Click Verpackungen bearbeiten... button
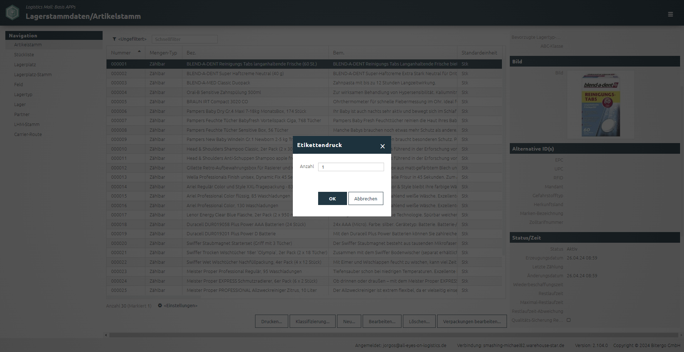 coord(472,321)
